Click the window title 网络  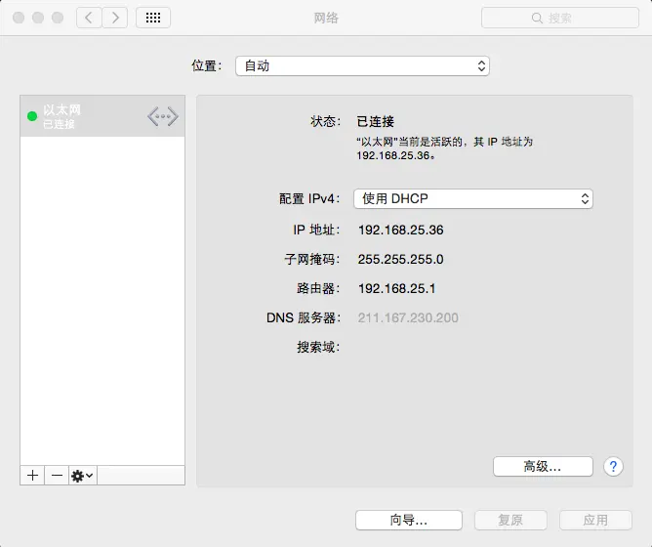click(326, 18)
